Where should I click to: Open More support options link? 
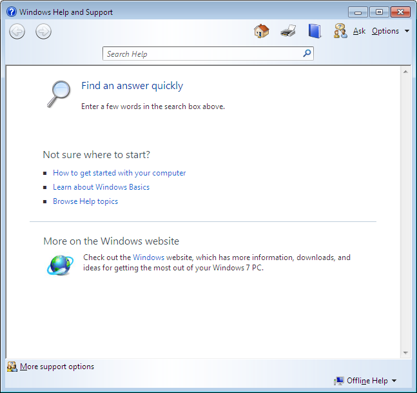coord(57,367)
